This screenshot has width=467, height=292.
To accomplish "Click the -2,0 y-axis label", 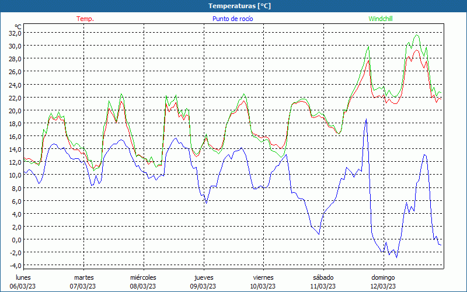I will click(16, 252).
